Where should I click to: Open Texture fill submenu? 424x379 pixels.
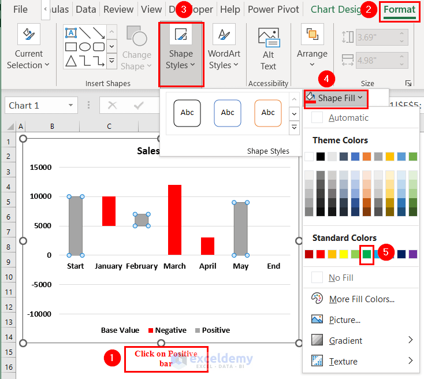(x=360, y=361)
